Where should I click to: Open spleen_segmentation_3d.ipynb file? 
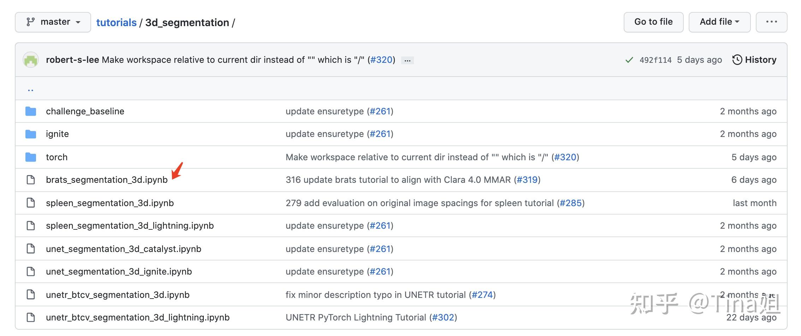(110, 203)
